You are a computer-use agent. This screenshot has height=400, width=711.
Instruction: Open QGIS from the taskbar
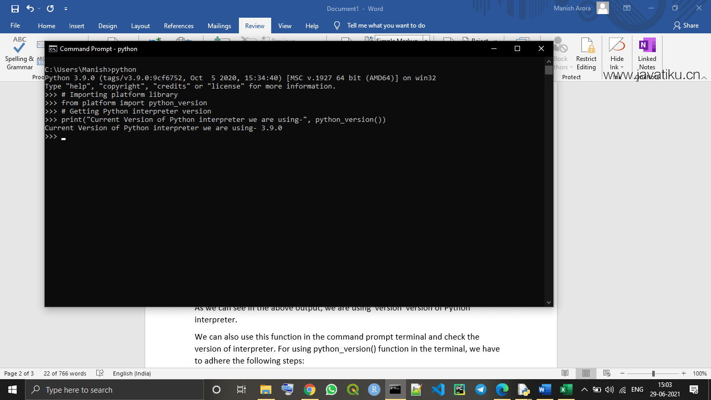tap(352, 390)
